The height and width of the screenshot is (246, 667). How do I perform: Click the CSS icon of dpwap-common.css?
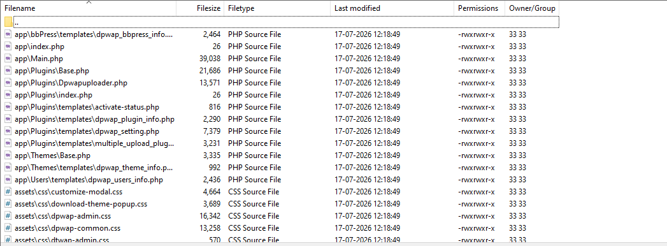(8, 228)
